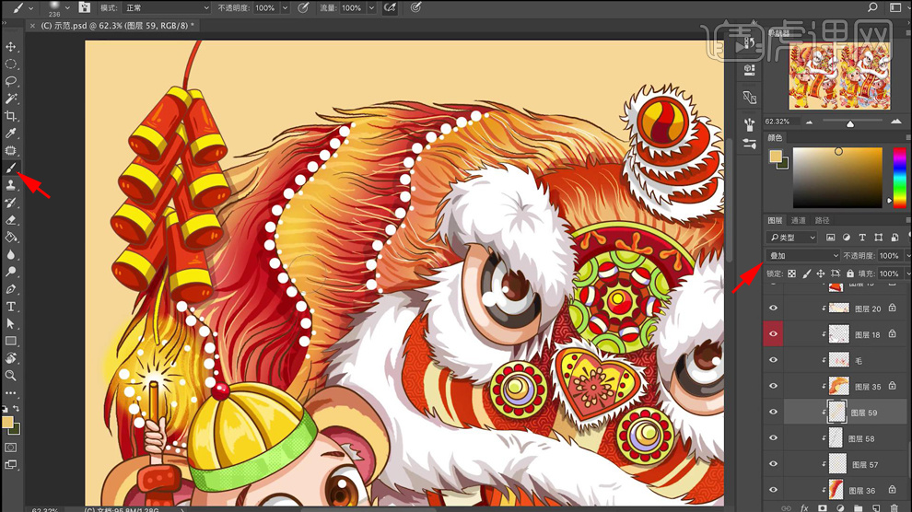
Task: Hide layer 图层 20
Action: point(773,308)
